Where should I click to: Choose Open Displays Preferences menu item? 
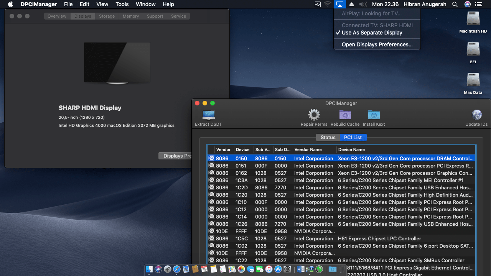point(377,44)
